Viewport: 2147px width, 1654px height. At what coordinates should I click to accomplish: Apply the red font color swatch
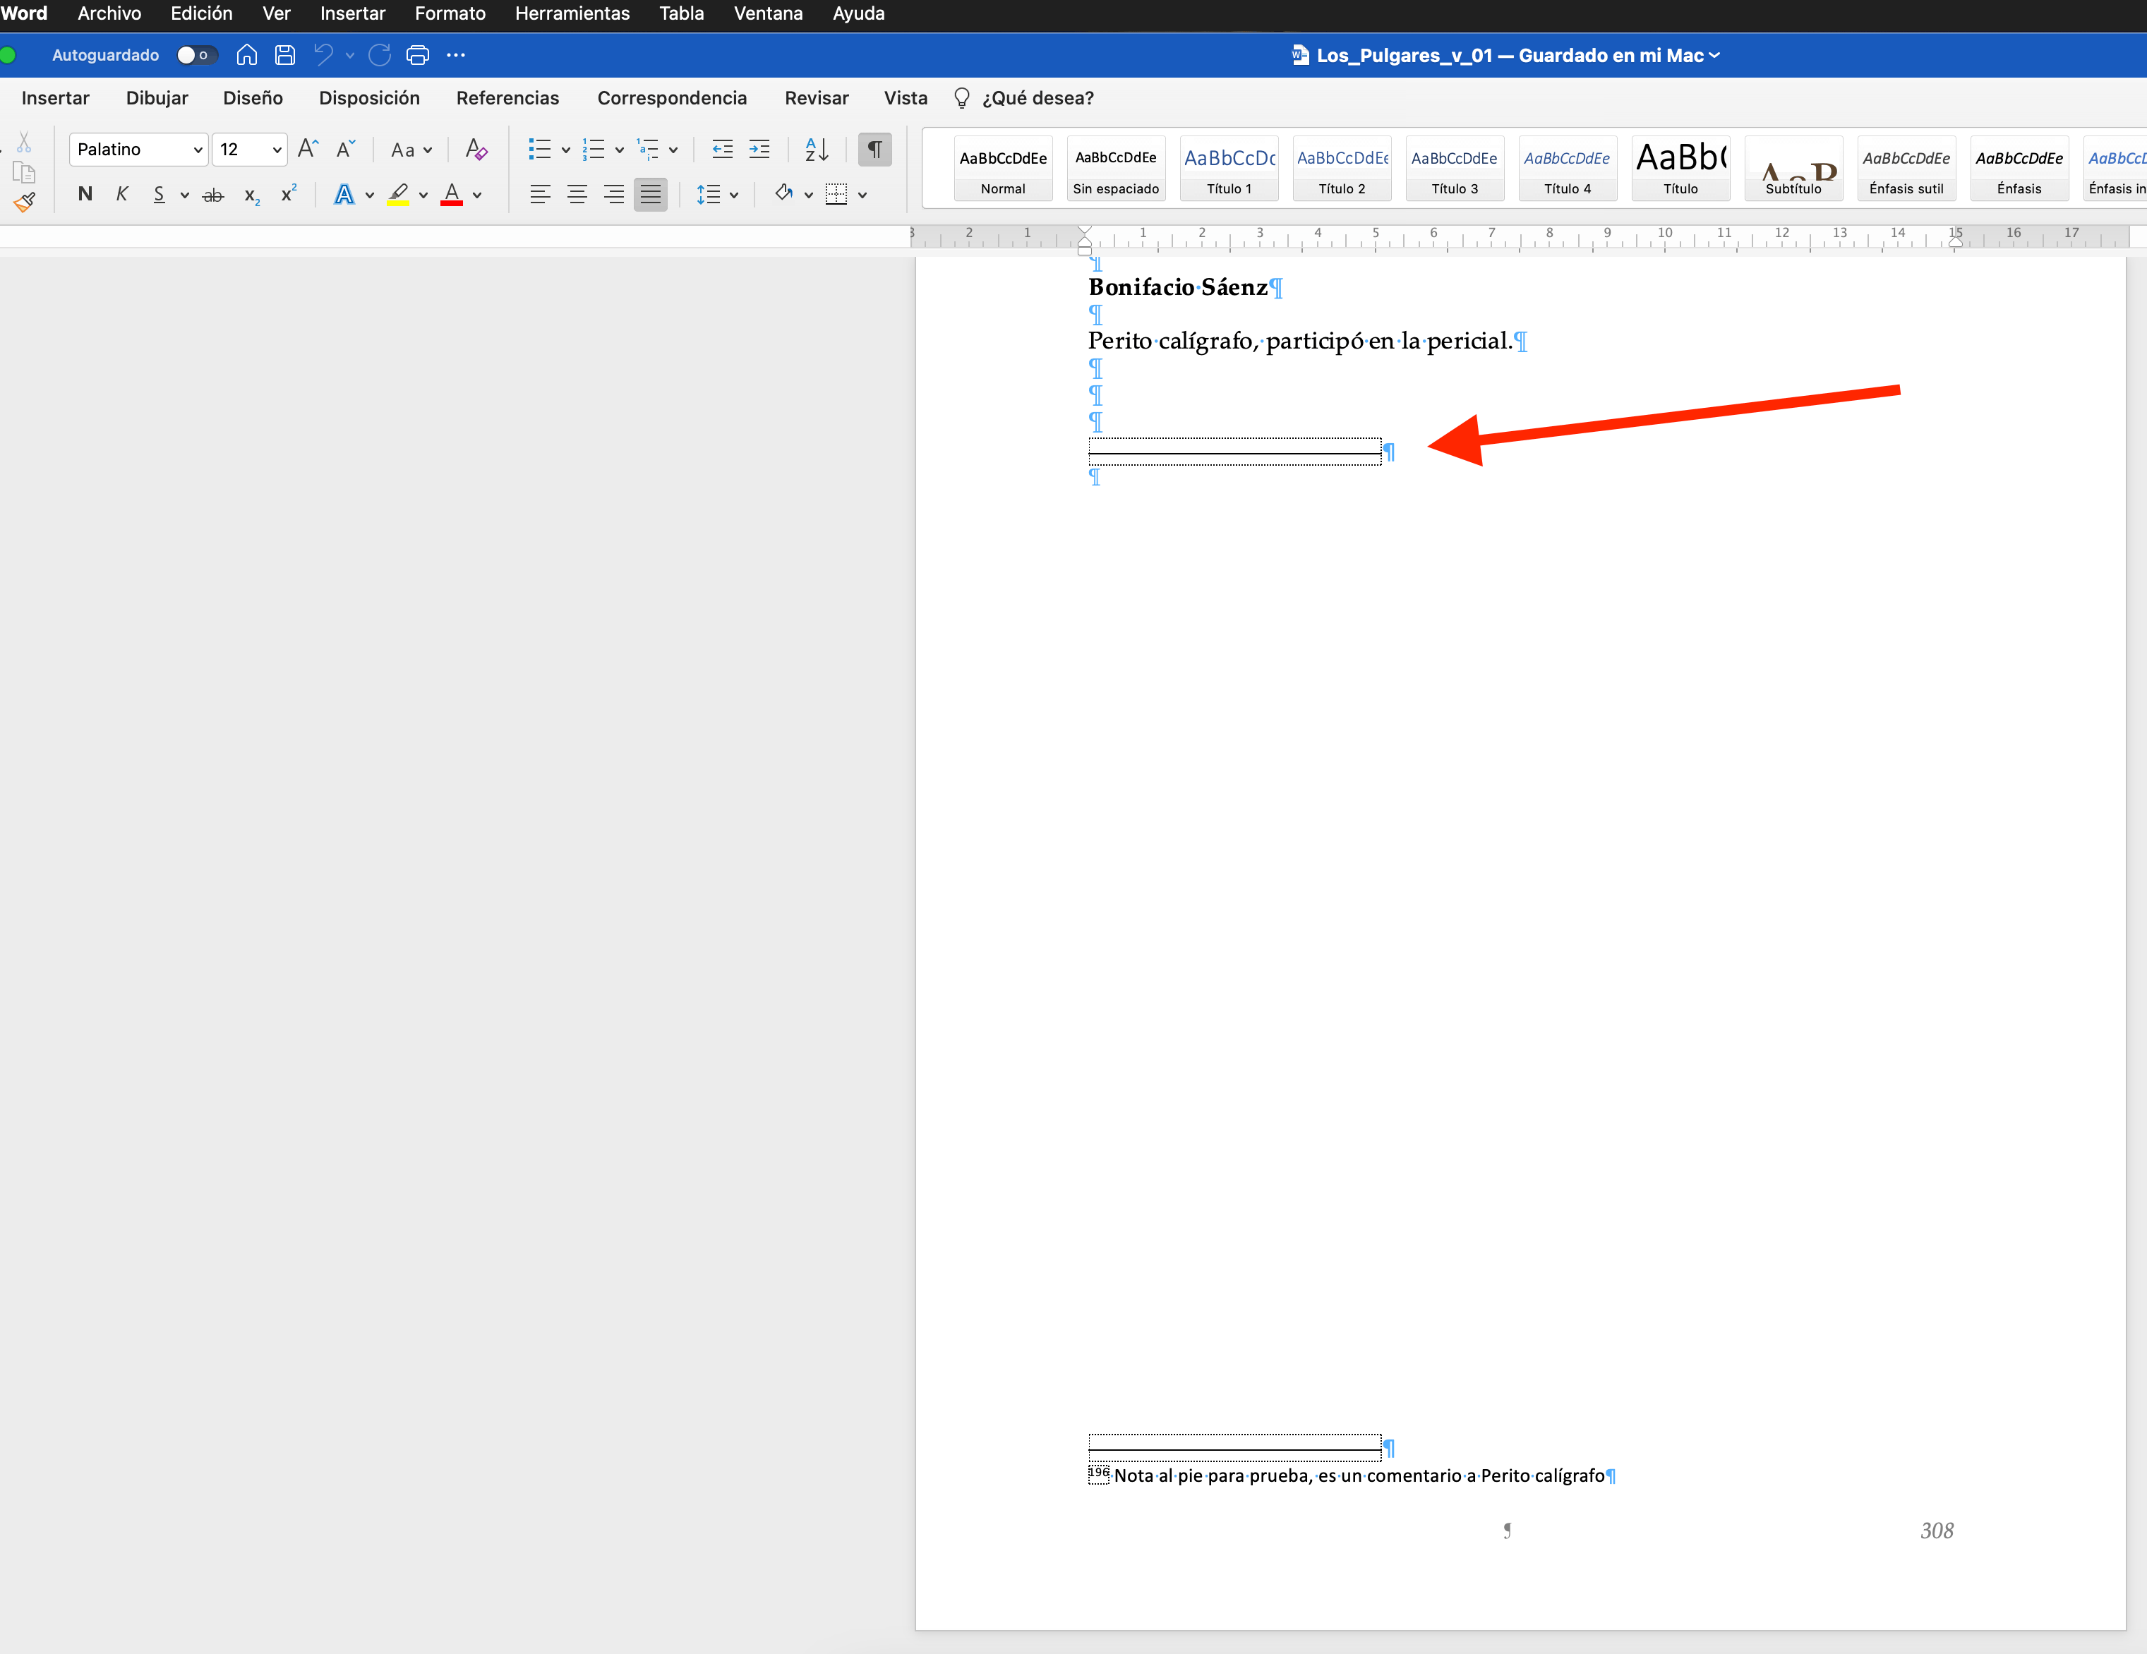[x=452, y=195]
